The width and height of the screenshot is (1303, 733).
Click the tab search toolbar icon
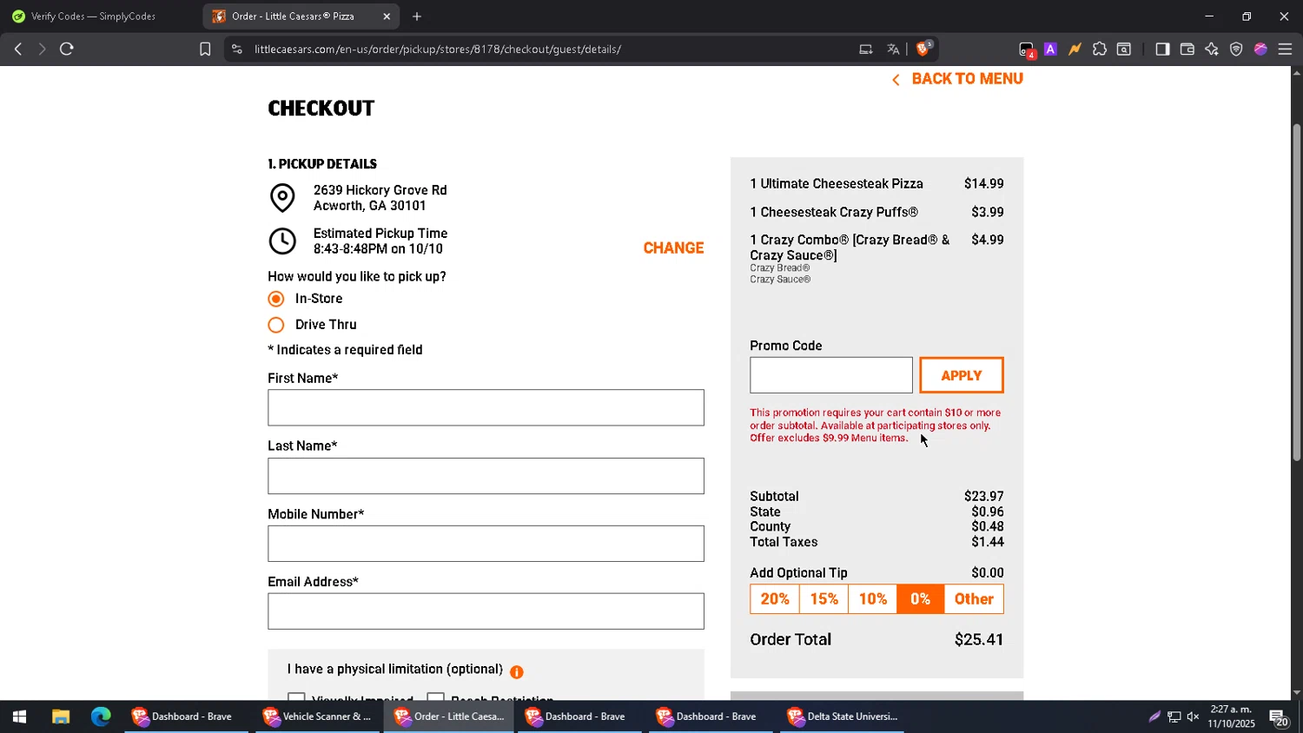(1124, 50)
